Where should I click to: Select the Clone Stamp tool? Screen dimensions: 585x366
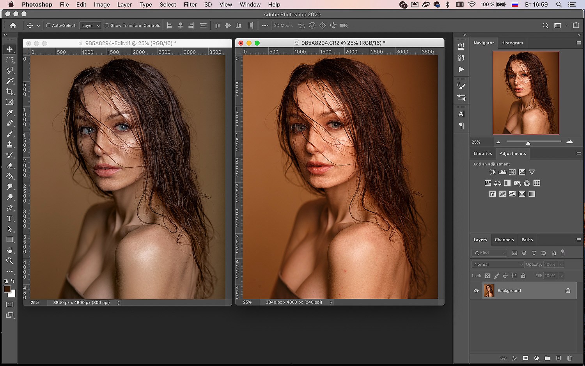pyautogui.click(x=10, y=144)
